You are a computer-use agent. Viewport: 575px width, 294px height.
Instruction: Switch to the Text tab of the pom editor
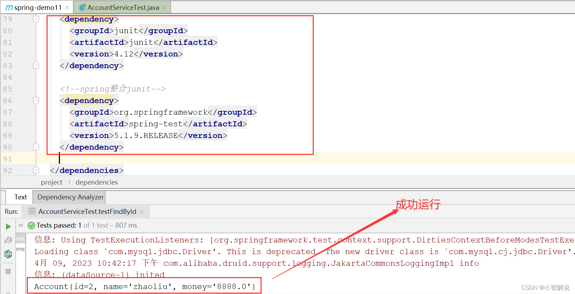point(20,197)
